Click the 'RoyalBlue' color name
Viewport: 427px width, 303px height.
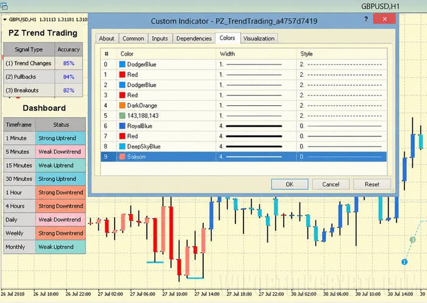(140, 126)
